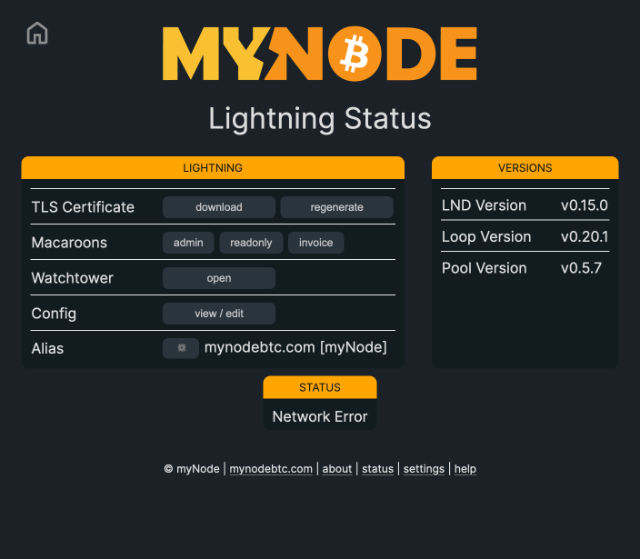Download the TLS certificate
Image resolution: width=640 pixels, height=559 pixels.
[x=218, y=207]
